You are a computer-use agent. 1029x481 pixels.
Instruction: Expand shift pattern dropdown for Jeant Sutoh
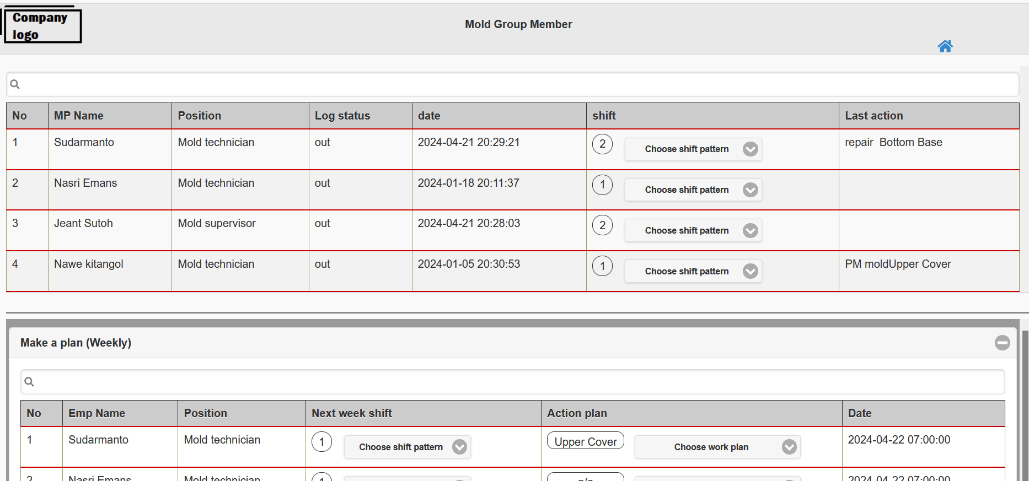(693, 231)
